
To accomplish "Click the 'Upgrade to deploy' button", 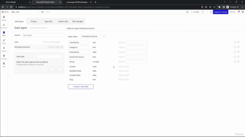I will pos(220,12).
